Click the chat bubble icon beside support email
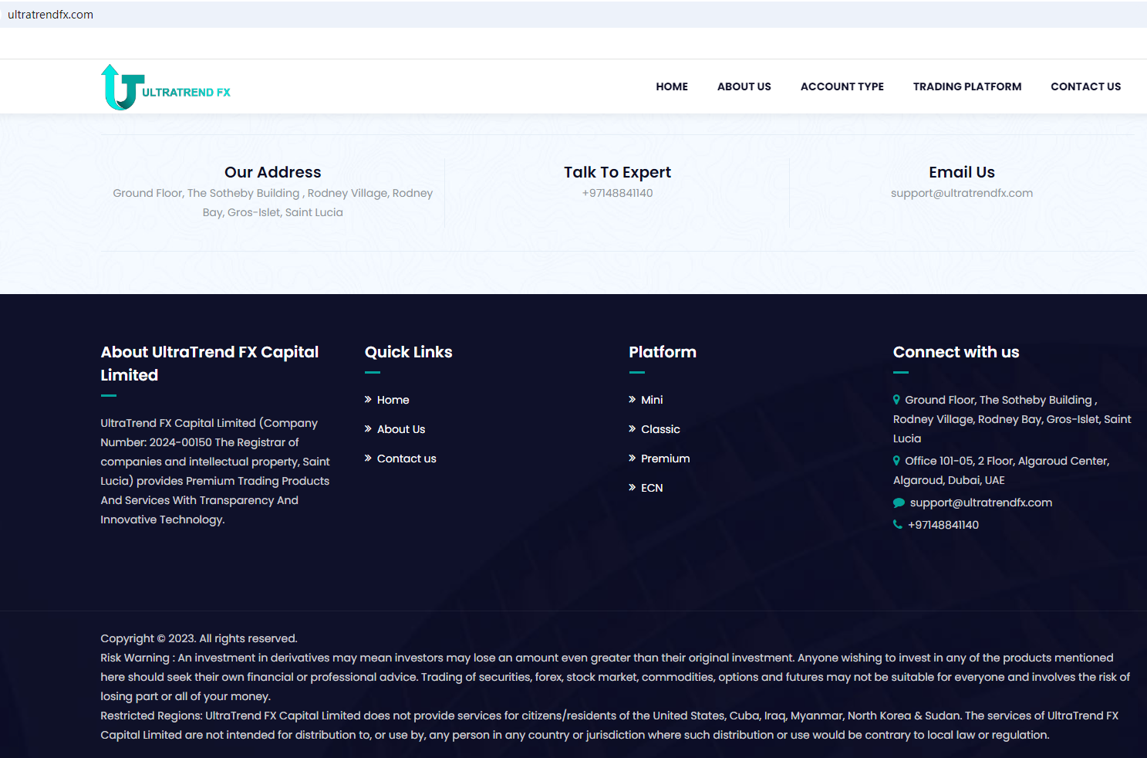1147x758 pixels. pyautogui.click(x=899, y=503)
